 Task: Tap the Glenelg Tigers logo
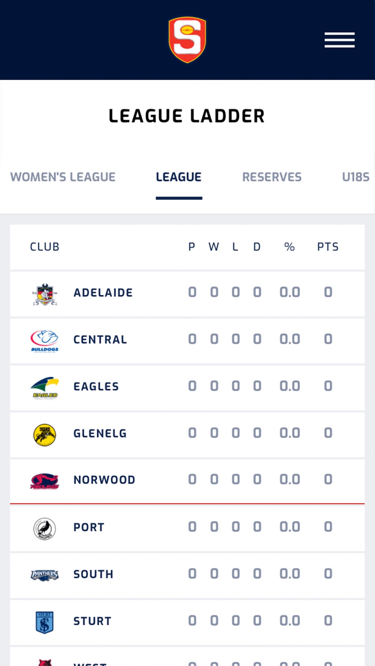(x=45, y=435)
